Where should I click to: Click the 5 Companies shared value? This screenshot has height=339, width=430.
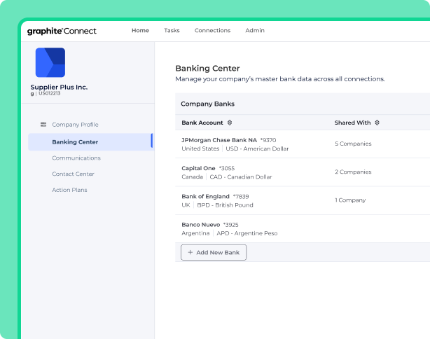tap(353, 144)
